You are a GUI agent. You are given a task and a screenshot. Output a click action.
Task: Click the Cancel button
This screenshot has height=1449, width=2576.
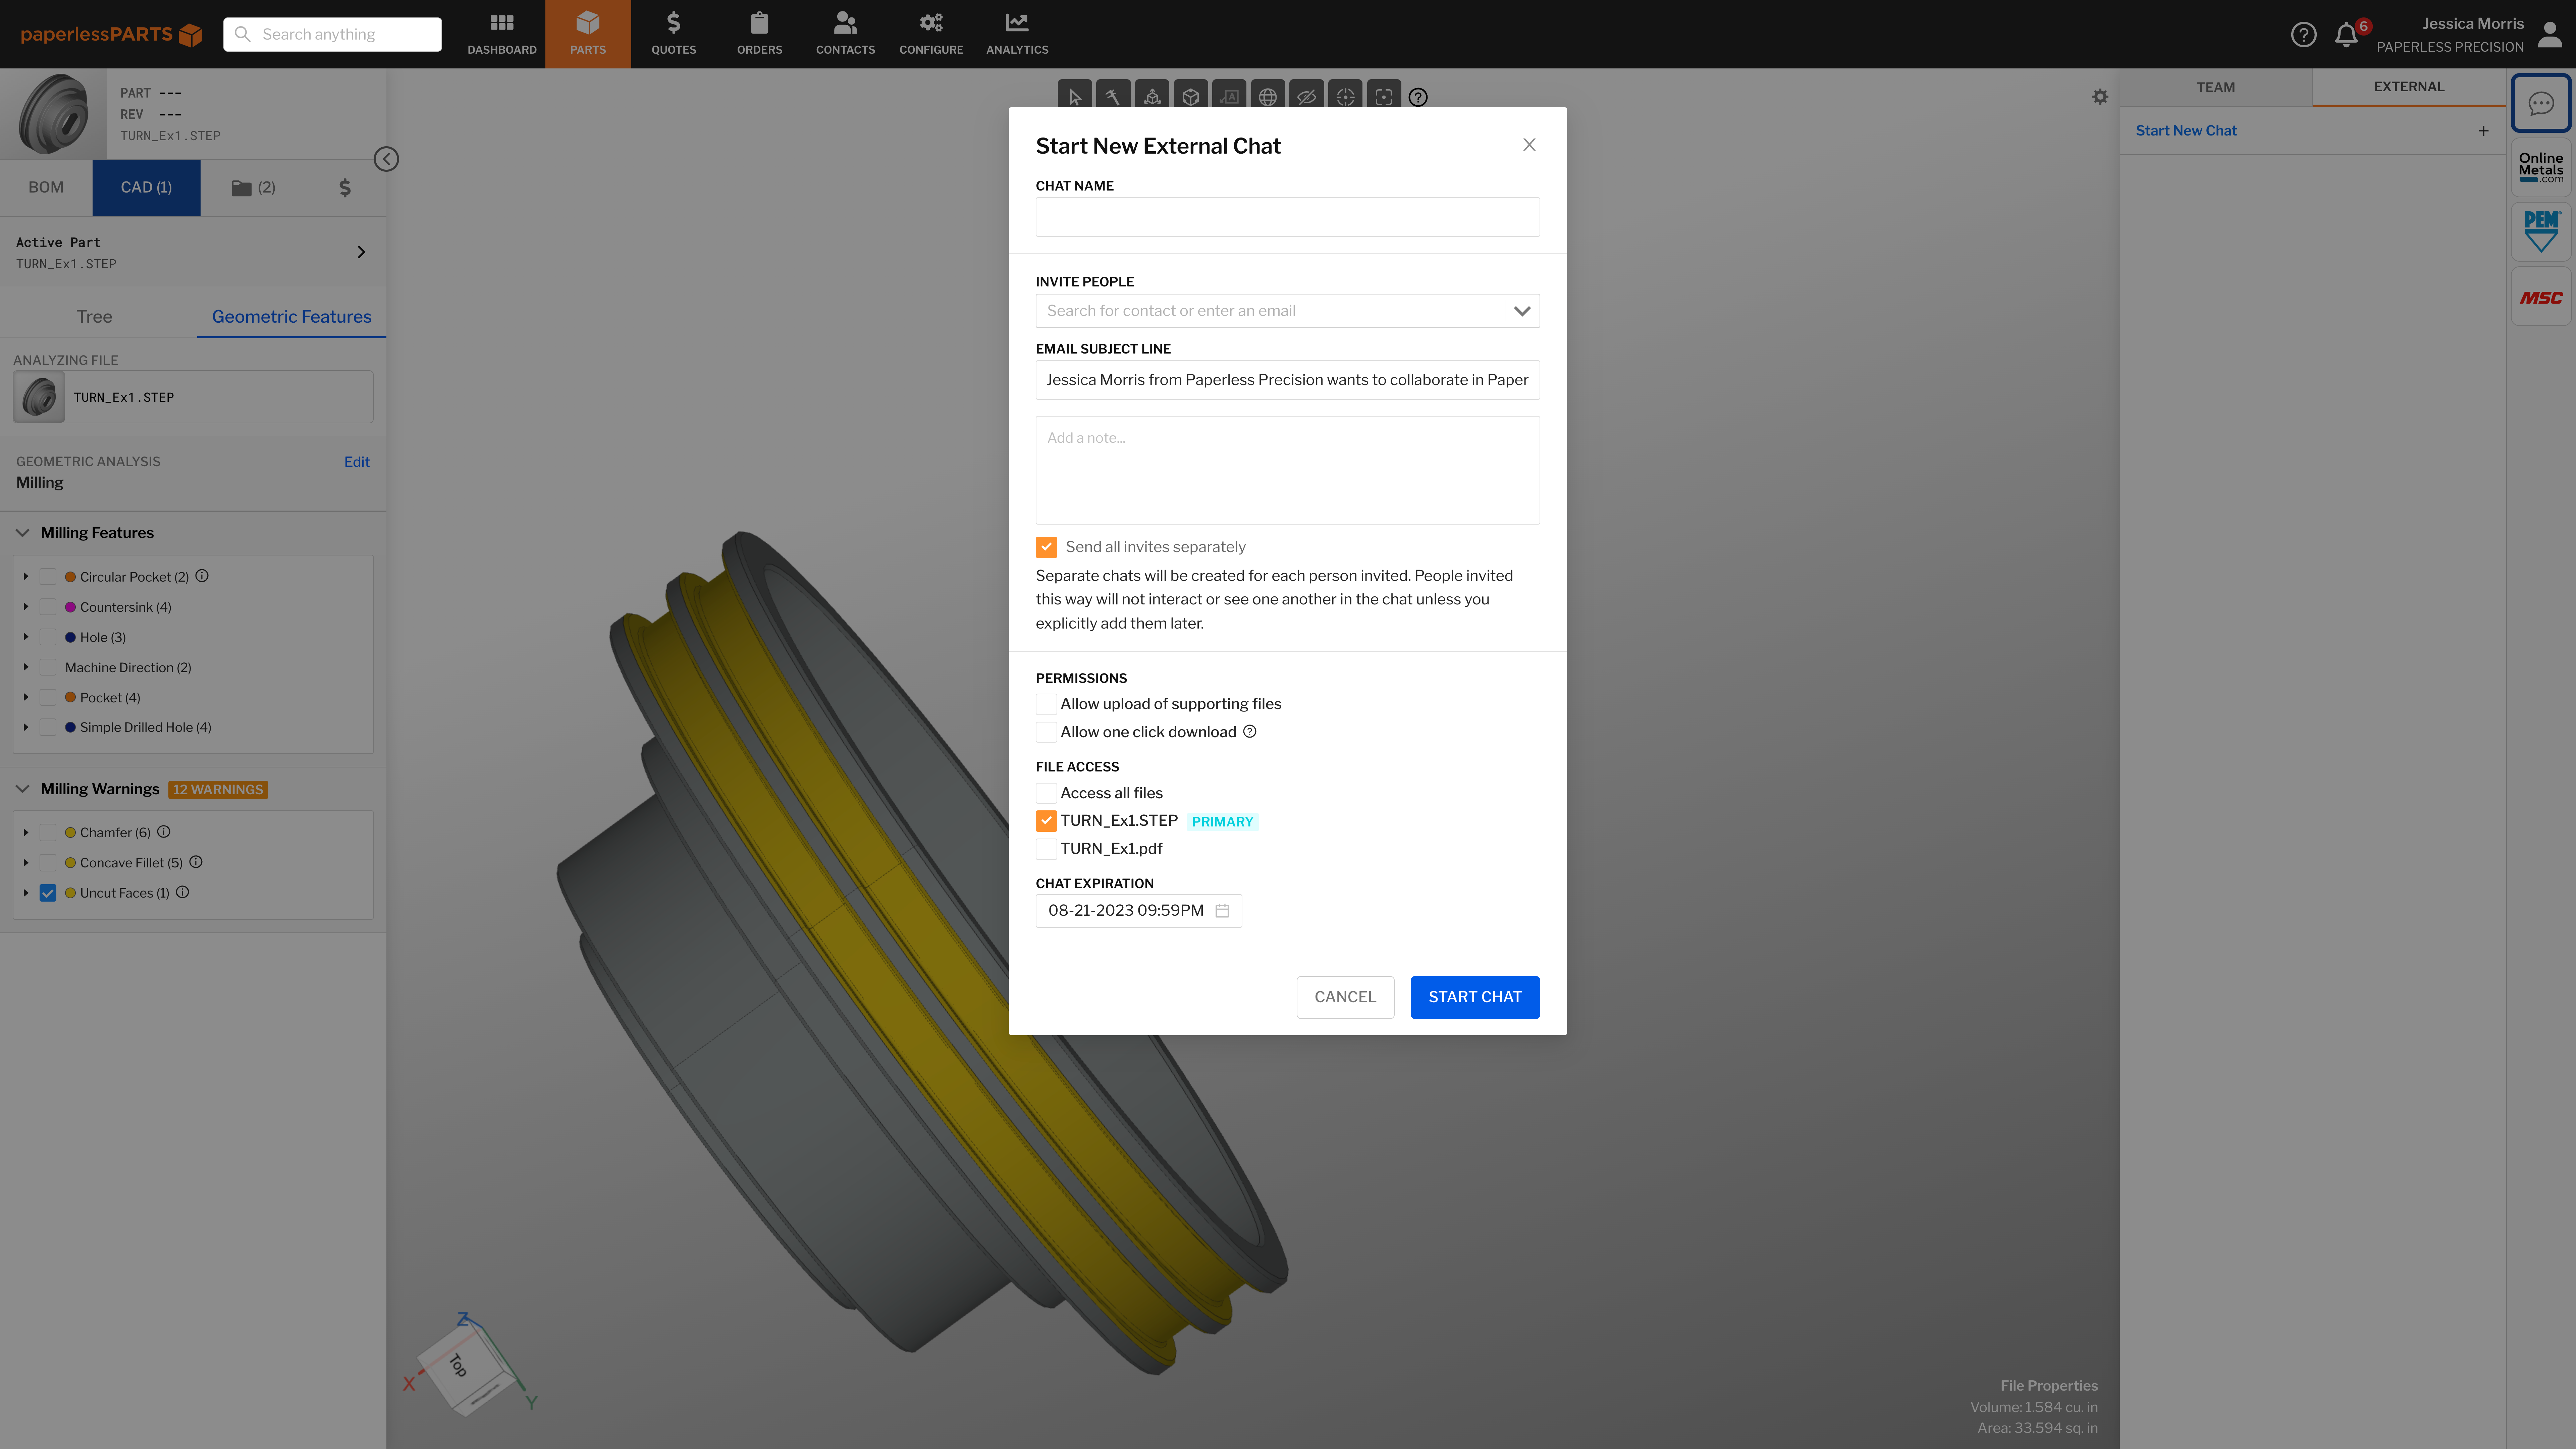tap(1345, 997)
